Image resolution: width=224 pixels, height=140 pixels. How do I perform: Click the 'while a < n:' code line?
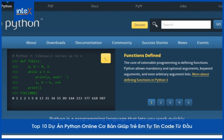(x=32, y=72)
